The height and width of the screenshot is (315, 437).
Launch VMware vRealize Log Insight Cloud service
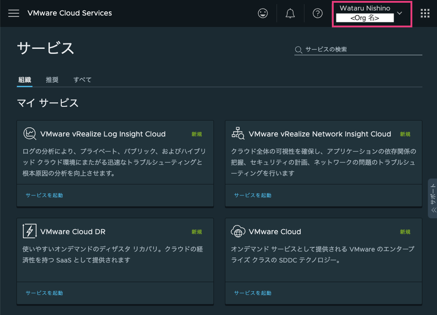(x=44, y=194)
